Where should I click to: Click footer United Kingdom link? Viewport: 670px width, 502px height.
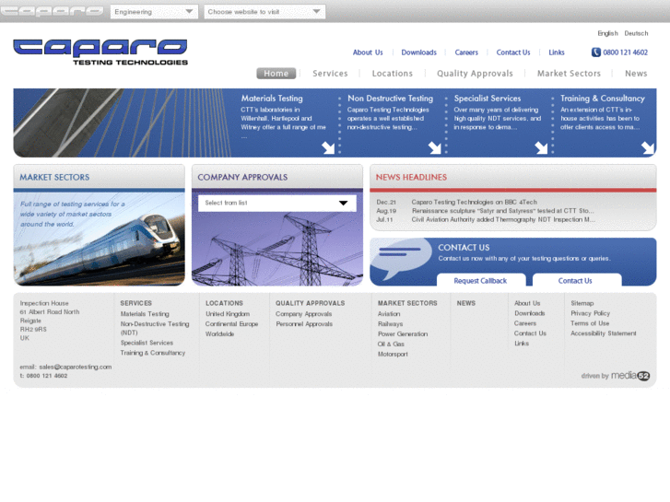(228, 314)
